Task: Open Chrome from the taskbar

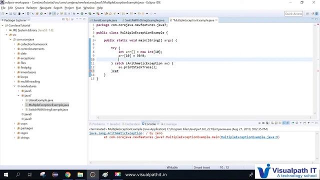Action: [x=68, y=174]
